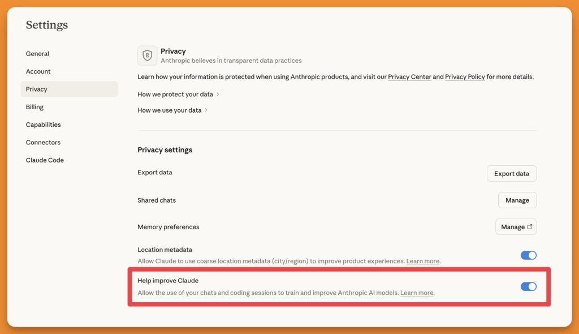Manage your shared chats
Viewport: 579px width, 334px height.
pyautogui.click(x=517, y=200)
